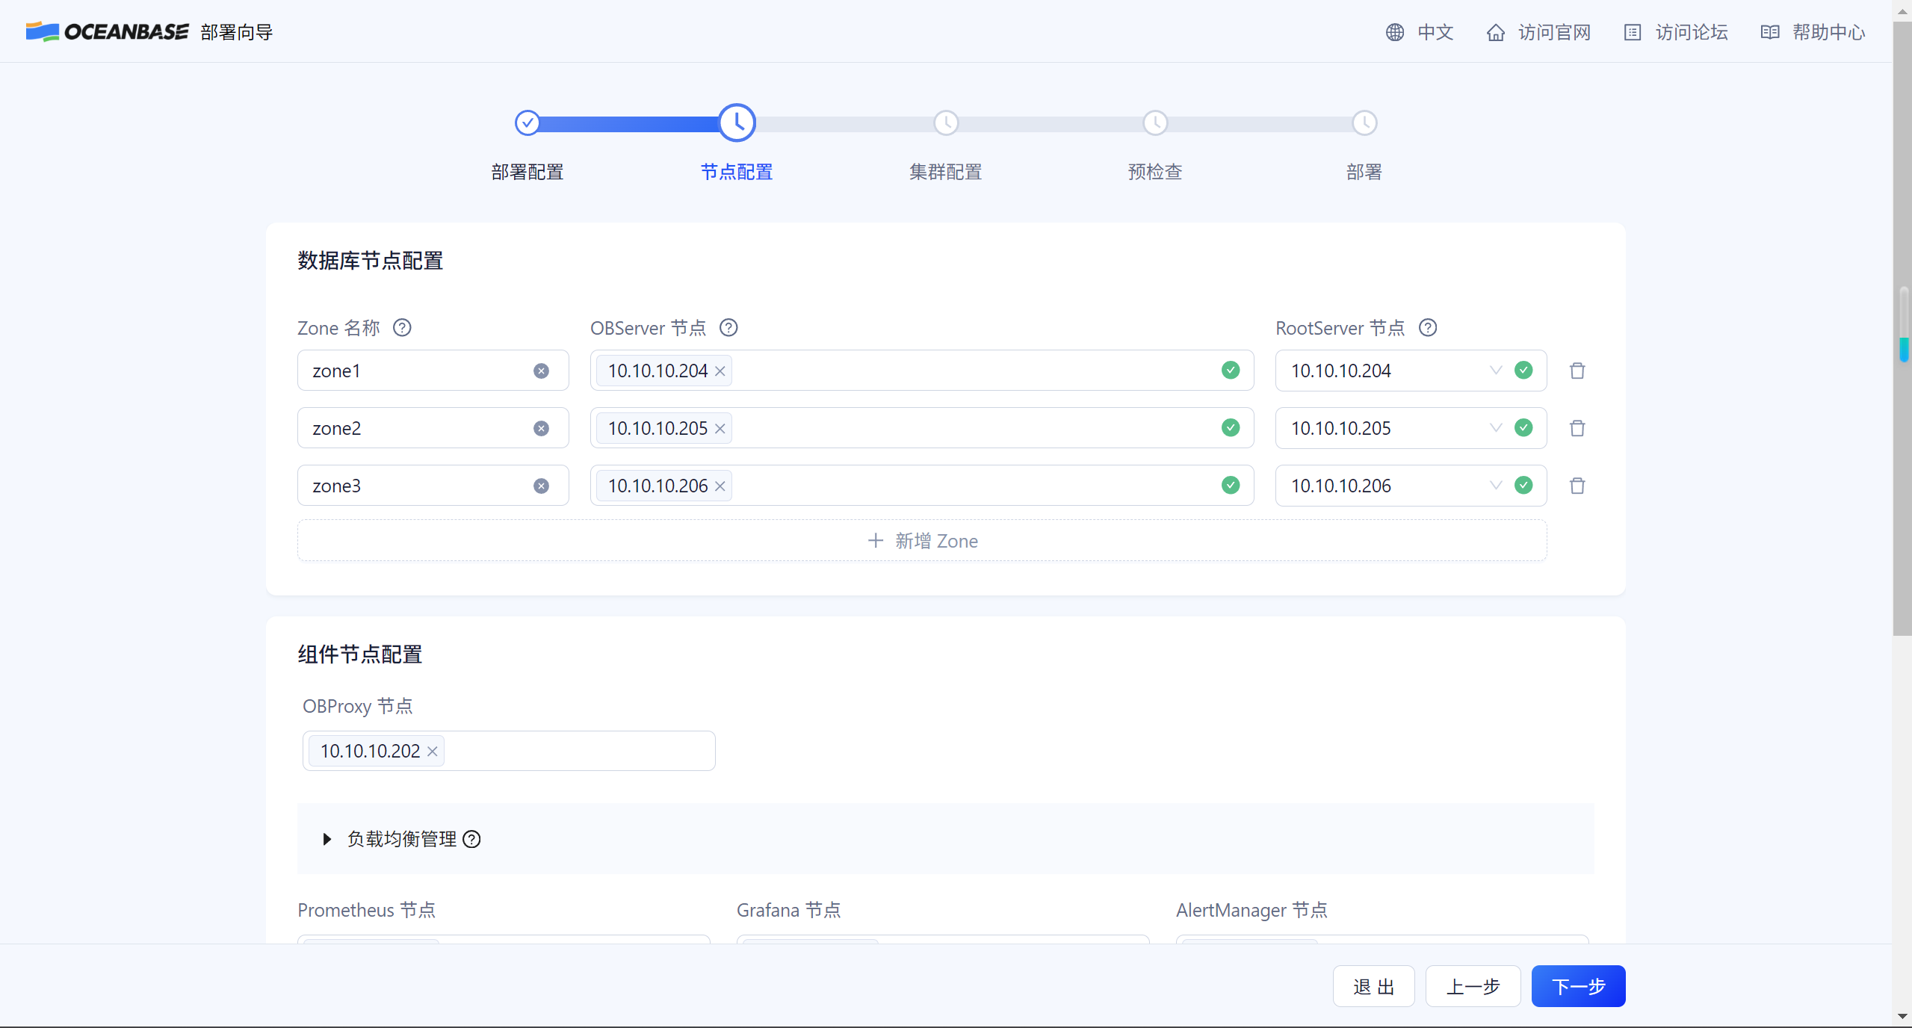The height and width of the screenshot is (1028, 1912).
Task: Click help icon beside 负载均衡管理
Action: point(471,839)
